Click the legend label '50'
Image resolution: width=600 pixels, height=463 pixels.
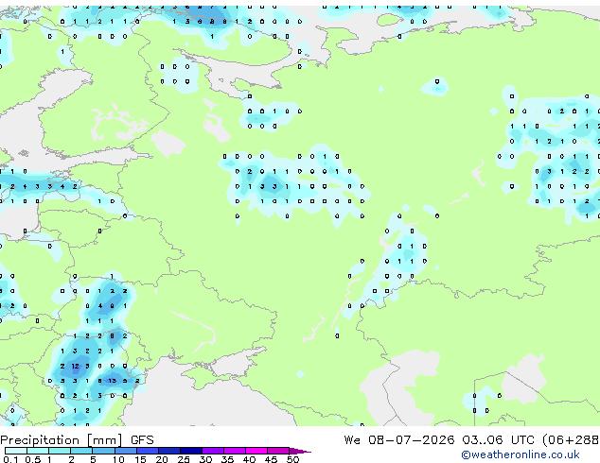[x=292, y=459]
